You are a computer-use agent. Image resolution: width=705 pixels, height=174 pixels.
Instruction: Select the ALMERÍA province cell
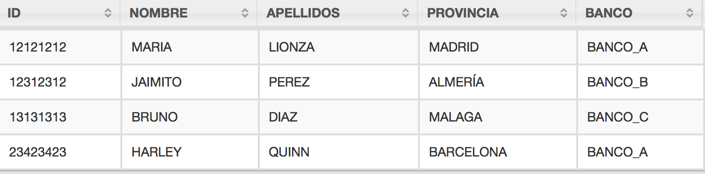497,82
